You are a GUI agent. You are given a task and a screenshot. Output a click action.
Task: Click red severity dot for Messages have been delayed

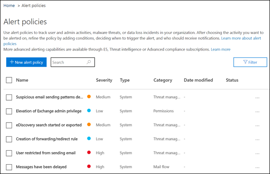pyautogui.click(x=89, y=166)
